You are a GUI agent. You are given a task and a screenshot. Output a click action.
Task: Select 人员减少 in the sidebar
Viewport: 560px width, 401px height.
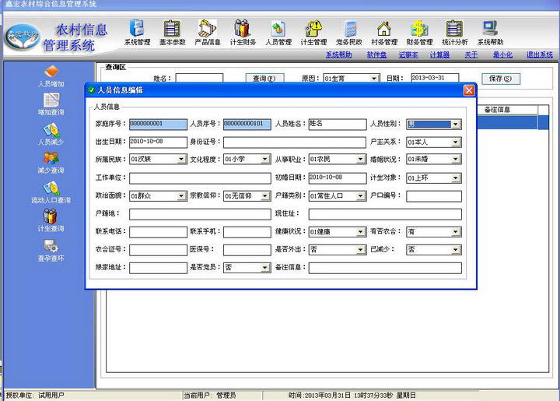tap(51, 134)
